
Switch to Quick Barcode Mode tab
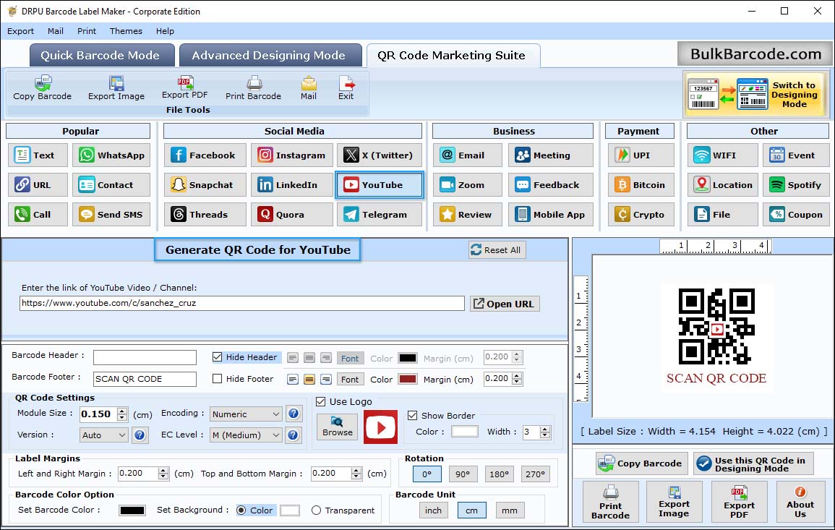102,56
